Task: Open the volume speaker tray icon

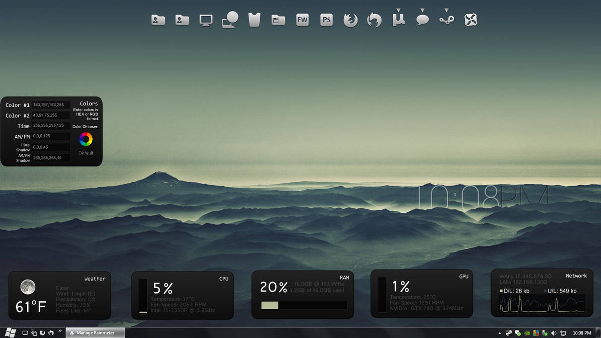Action: pos(554,333)
